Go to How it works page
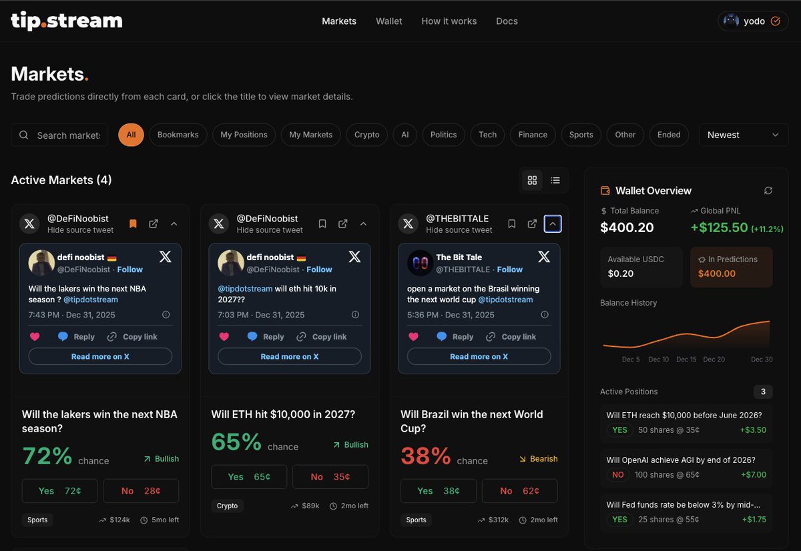 (x=449, y=21)
